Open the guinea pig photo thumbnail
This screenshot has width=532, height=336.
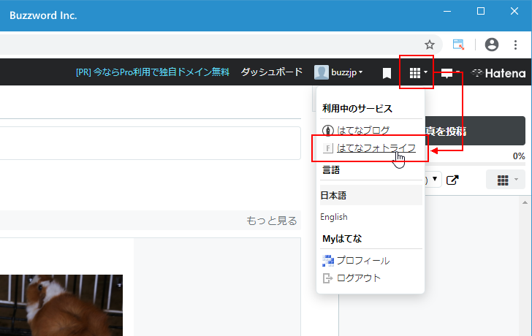[61, 305]
